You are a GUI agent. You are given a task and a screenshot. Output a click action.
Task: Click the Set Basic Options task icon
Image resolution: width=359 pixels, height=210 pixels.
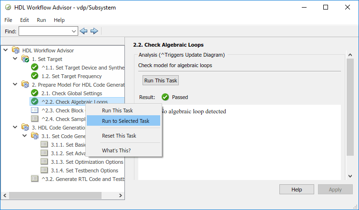click(44, 144)
